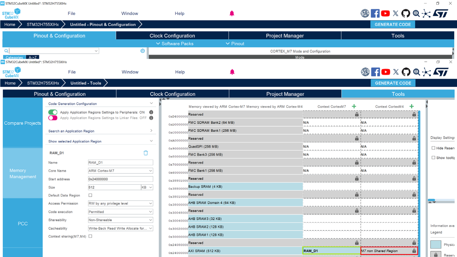This screenshot has width=457, height=257.
Task: Click the anniversary badge icon in front Tools window
Action: pyautogui.click(x=365, y=72)
